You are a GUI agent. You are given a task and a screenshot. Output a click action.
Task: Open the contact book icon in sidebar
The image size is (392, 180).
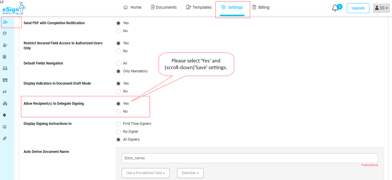(x=5, y=57)
